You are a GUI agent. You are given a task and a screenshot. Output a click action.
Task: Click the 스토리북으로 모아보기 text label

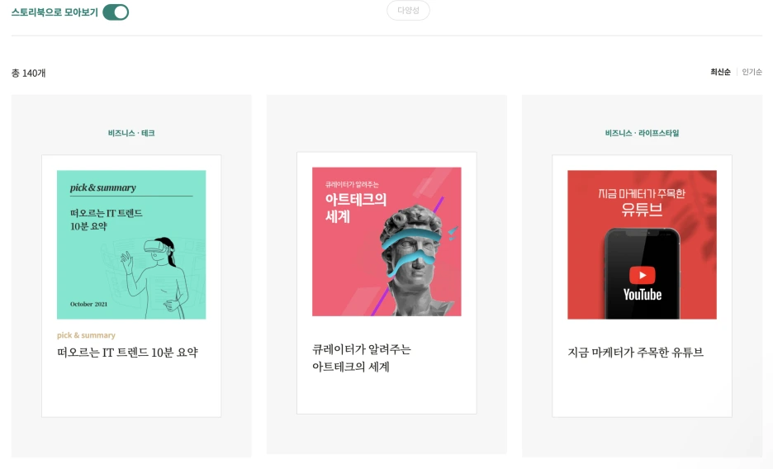[x=55, y=12]
